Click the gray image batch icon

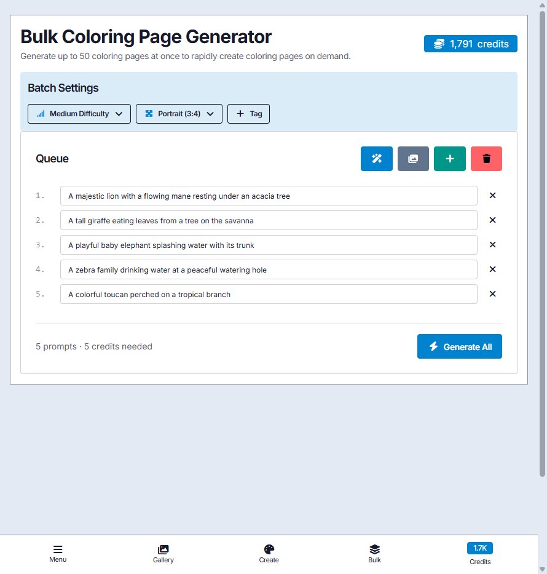[x=412, y=158]
